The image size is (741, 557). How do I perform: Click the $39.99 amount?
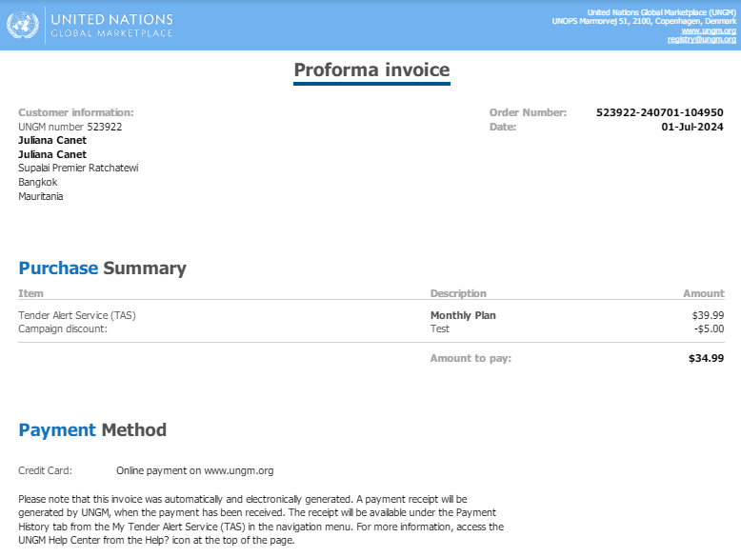[x=708, y=315]
